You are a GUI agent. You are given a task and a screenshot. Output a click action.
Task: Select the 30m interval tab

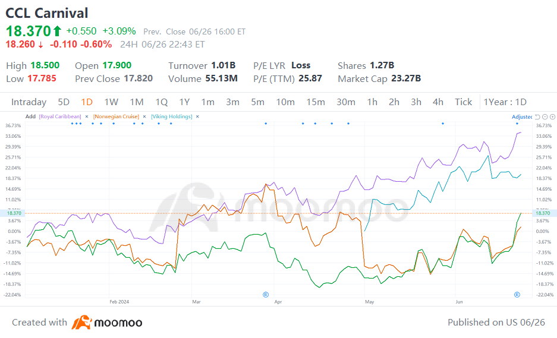pyautogui.click(x=346, y=102)
